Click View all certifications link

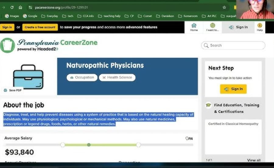coord(254,160)
